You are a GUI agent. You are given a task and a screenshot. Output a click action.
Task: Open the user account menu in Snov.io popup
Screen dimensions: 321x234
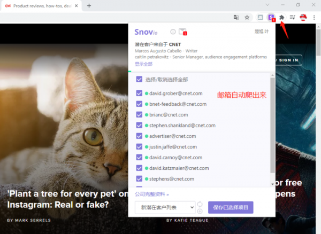[x=262, y=32]
